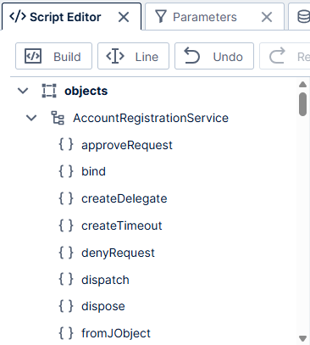Click the scrollbar down arrow
The image size is (310, 345).
point(302,338)
